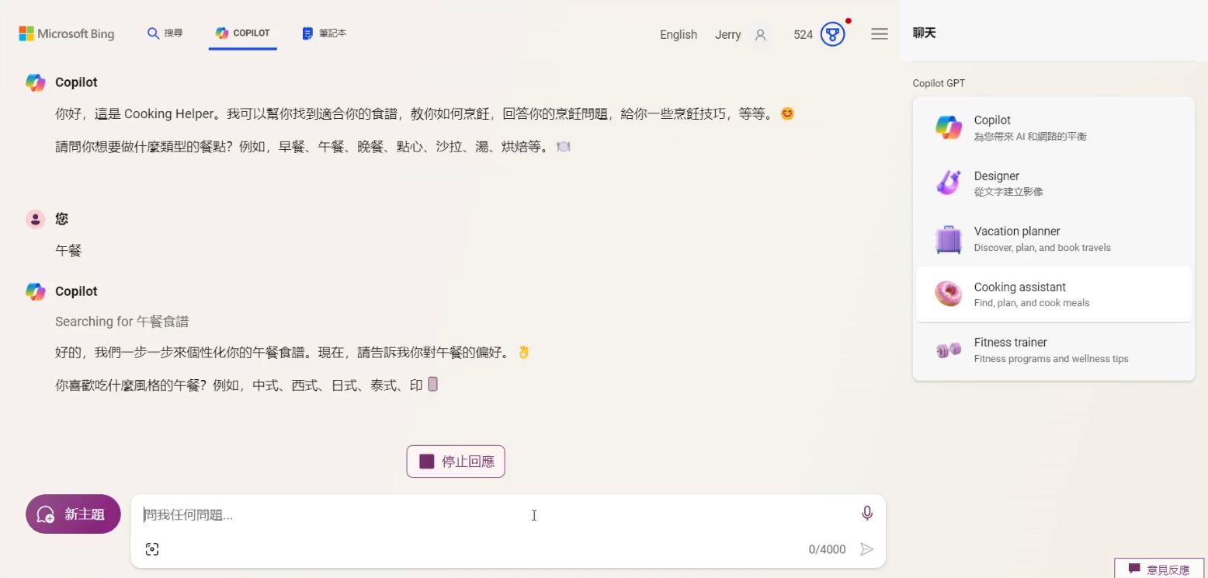Screen dimensions: 1208x578
Task: Select Cooking assistant GPT
Action: (1054, 294)
